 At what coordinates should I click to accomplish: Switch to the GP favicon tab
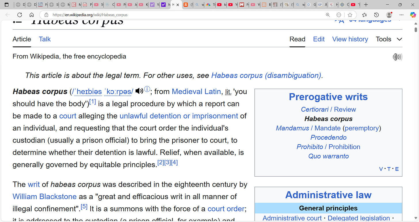pos(322,5)
